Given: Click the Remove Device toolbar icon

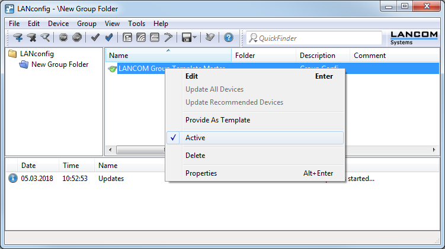Looking at the screenshot, I should click(31, 38).
